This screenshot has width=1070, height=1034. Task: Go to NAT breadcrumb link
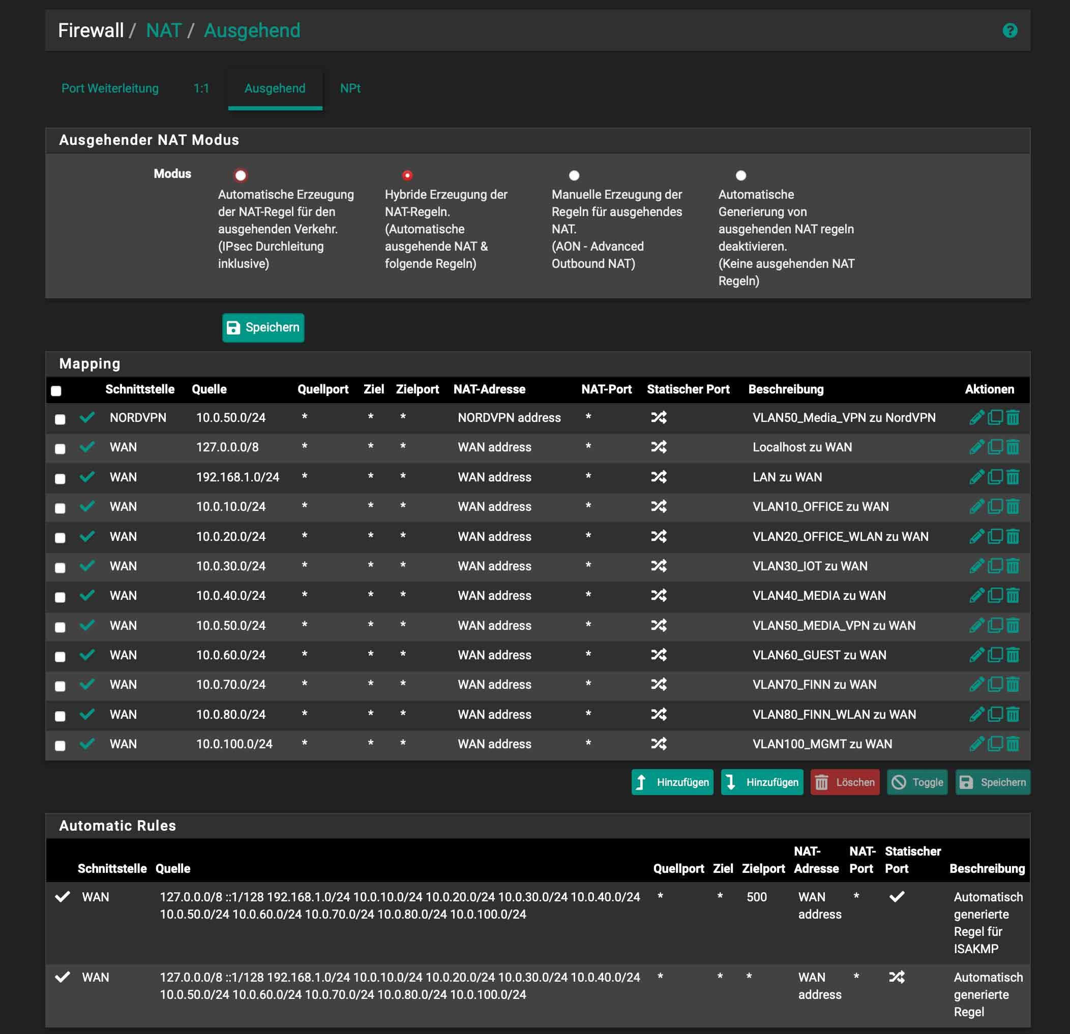click(x=163, y=31)
